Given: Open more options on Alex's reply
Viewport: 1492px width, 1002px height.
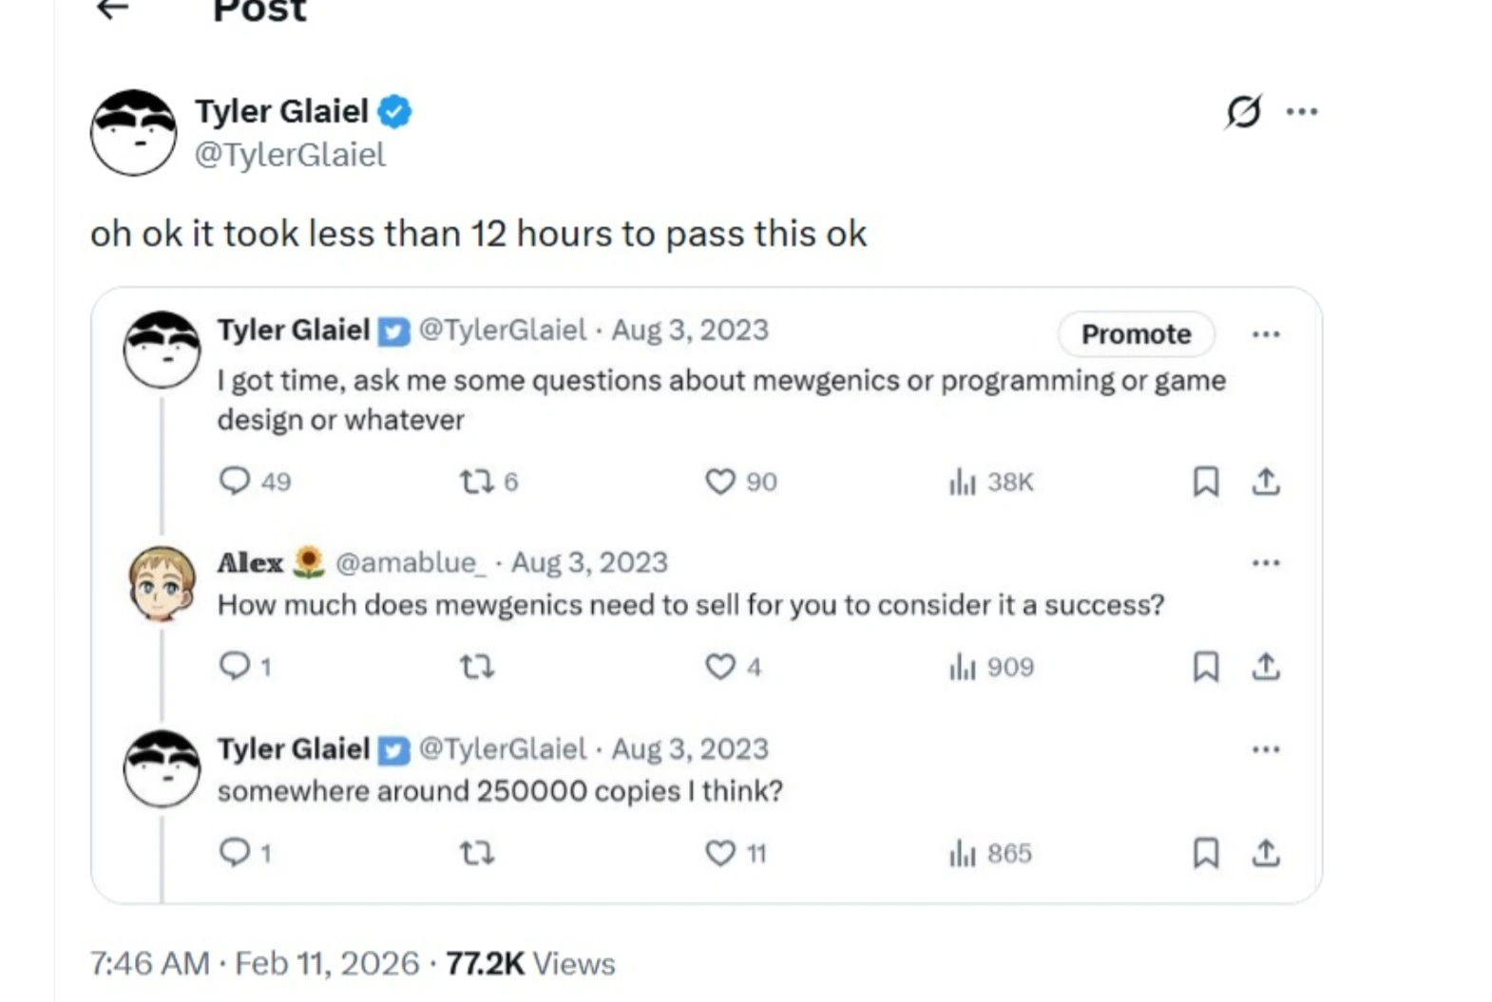Looking at the screenshot, I should [1265, 563].
